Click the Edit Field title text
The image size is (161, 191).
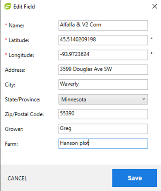point(24,7)
